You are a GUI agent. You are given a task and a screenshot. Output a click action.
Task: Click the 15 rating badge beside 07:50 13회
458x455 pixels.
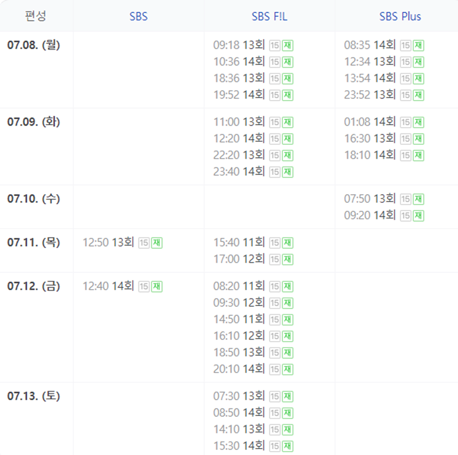[x=405, y=199]
